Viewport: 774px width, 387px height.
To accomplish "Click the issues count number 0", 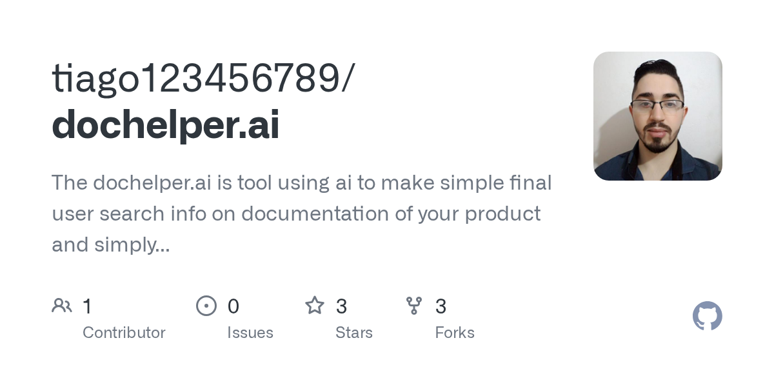I will point(233,306).
